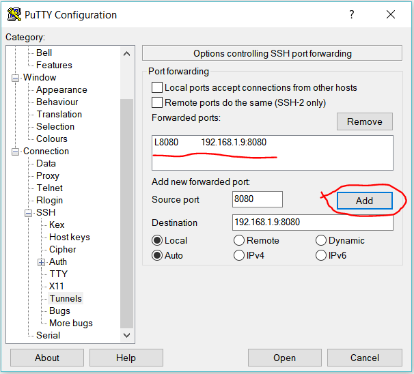The image size is (414, 374).
Task: Open the Cipher category
Action: click(63, 250)
